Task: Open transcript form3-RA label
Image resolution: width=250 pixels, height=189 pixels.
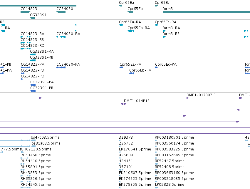Action: [171, 28]
